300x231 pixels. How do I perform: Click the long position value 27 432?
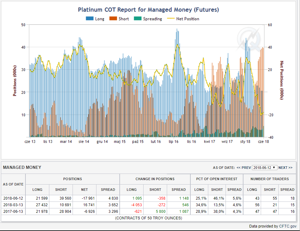pyautogui.click(x=42, y=205)
